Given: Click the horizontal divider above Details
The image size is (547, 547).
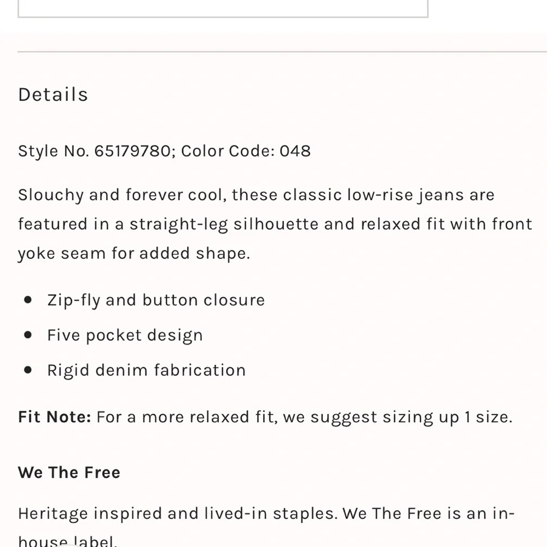Looking at the screenshot, I should [273, 52].
